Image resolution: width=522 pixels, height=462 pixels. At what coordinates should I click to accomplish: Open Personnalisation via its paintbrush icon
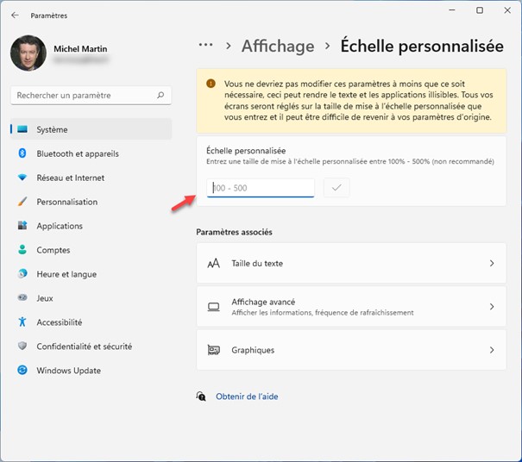pyautogui.click(x=23, y=202)
